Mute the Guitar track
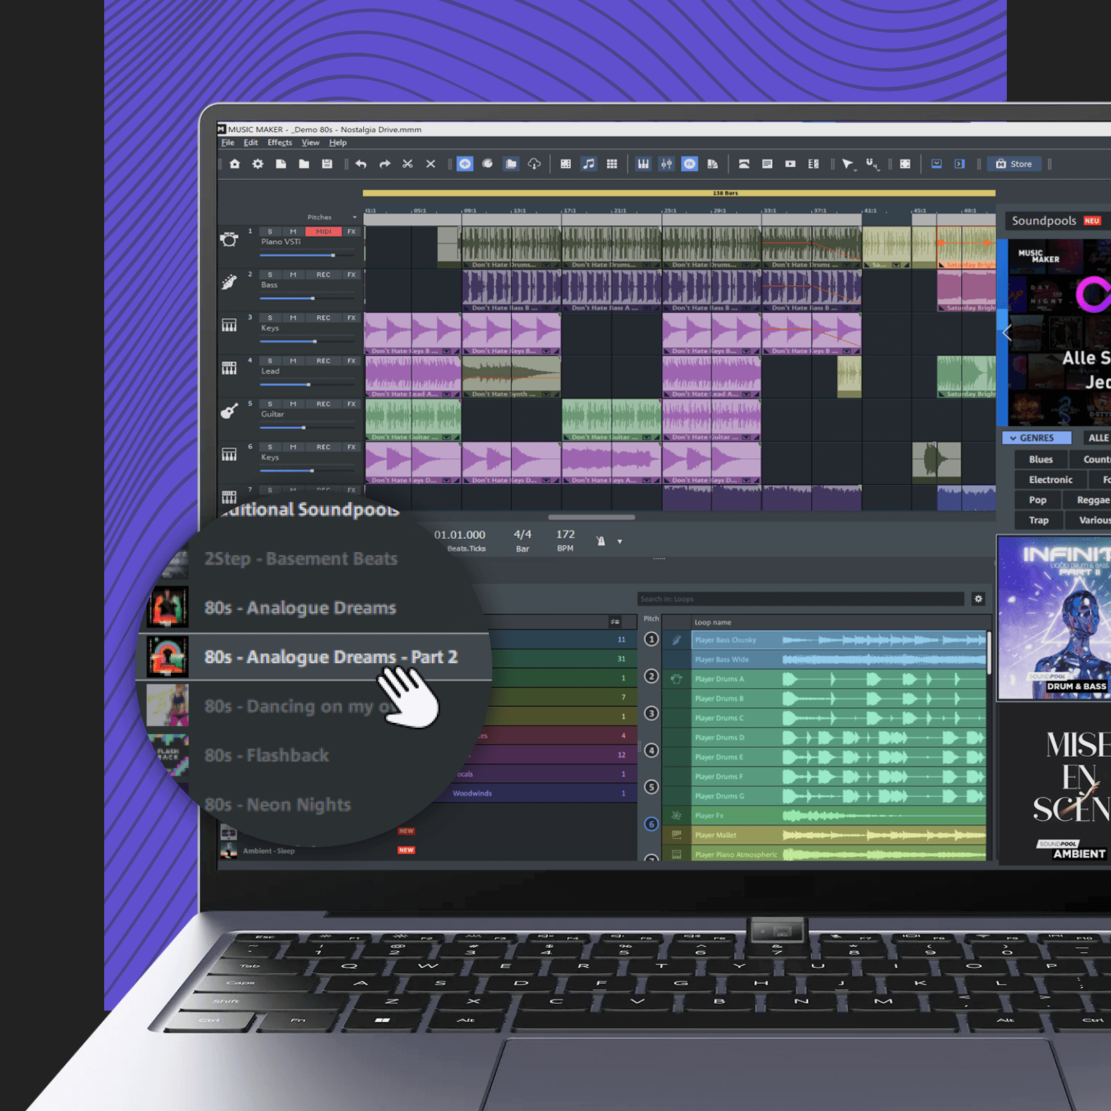1111x1111 pixels. [x=293, y=404]
